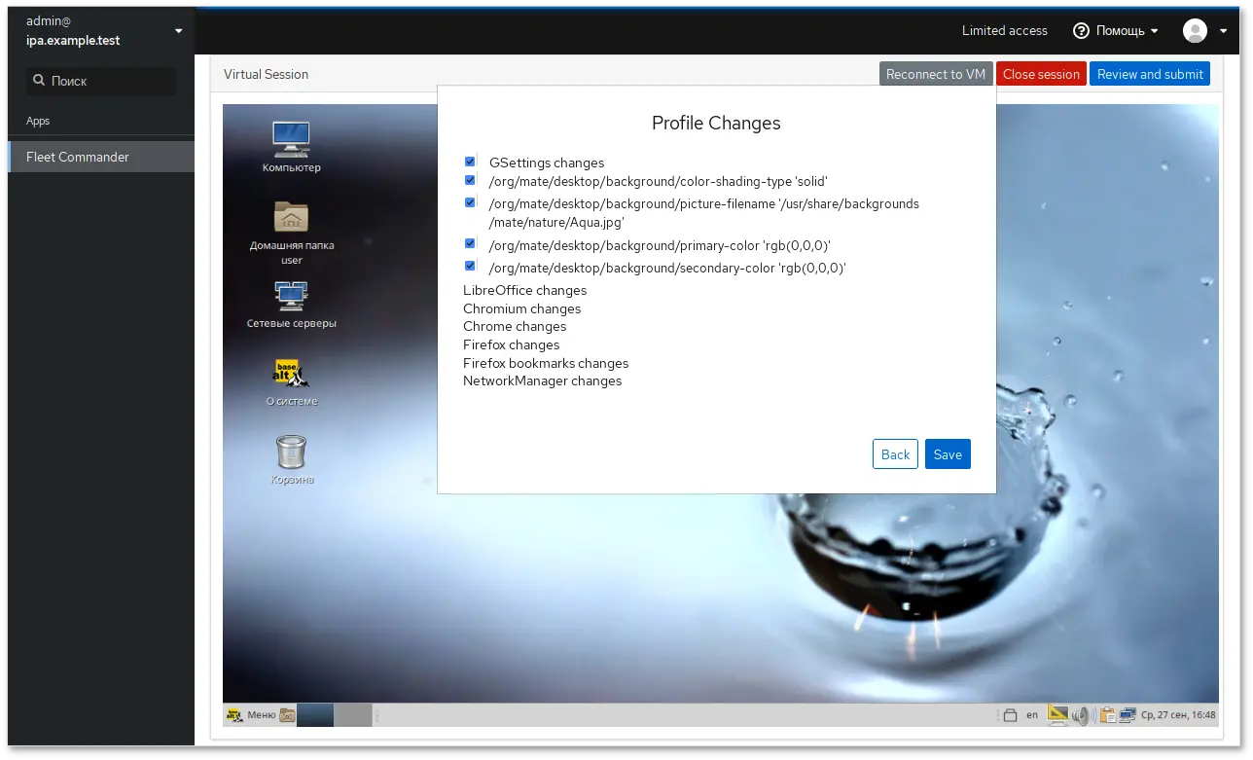The width and height of the screenshot is (1253, 760).
Task: Uncheck the color-shading-type 'solid' checkbox
Action: pyautogui.click(x=470, y=180)
